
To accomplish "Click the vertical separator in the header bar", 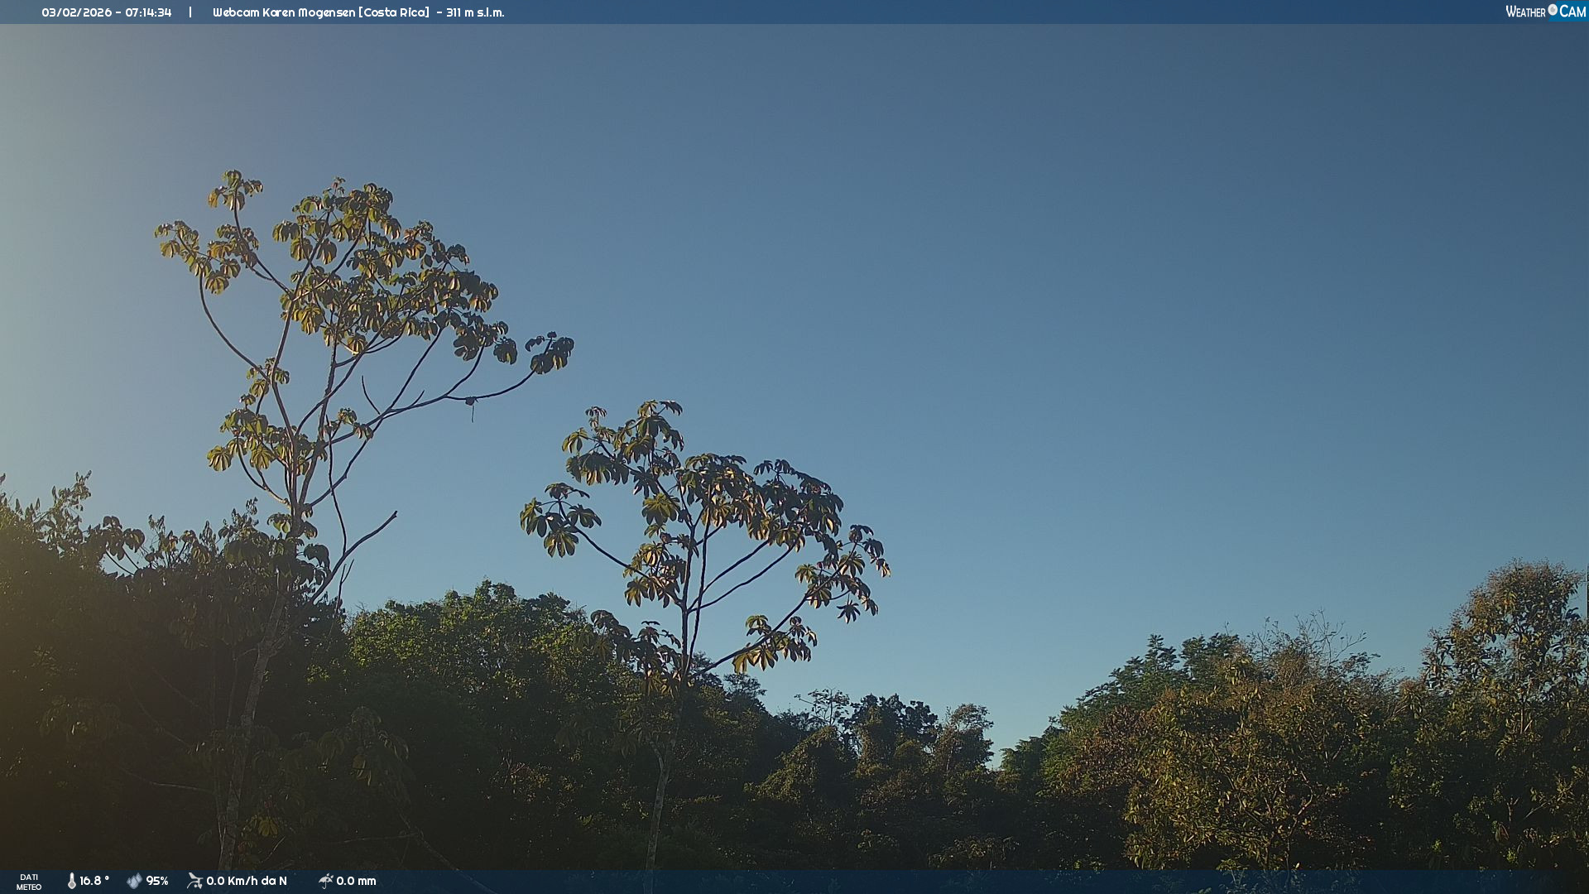I will point(190,12).
